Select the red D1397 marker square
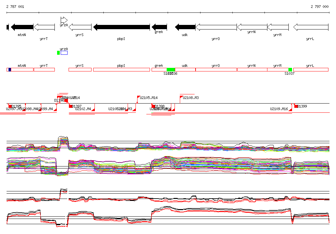The image size is (336, 234). click(x=71, y=106)
